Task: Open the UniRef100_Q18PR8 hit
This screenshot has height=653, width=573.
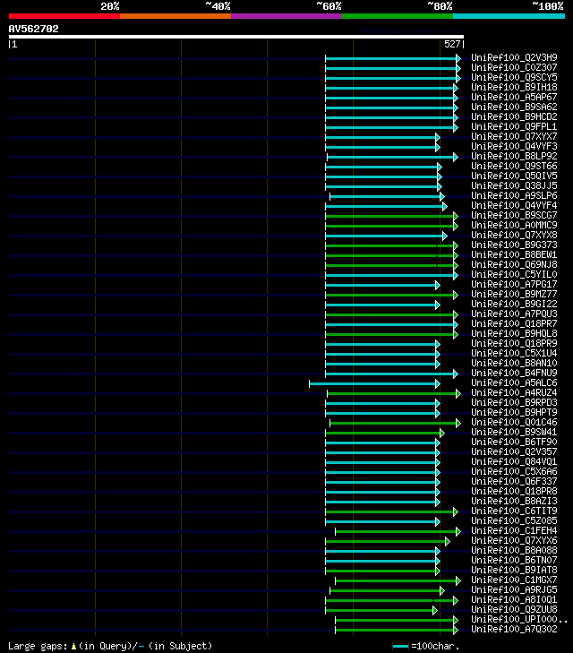Action: click(x=514, y=492)
